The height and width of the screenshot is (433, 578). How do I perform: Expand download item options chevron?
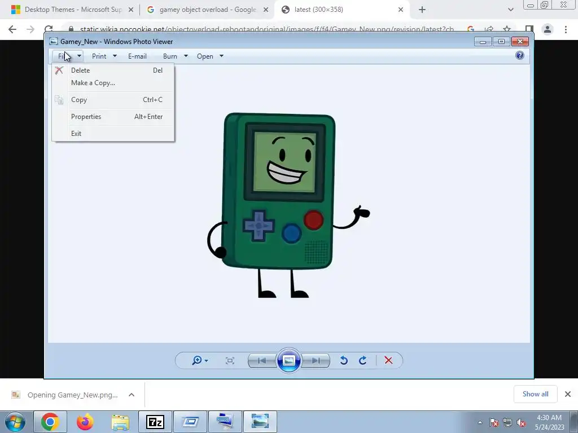coord(132,395)
